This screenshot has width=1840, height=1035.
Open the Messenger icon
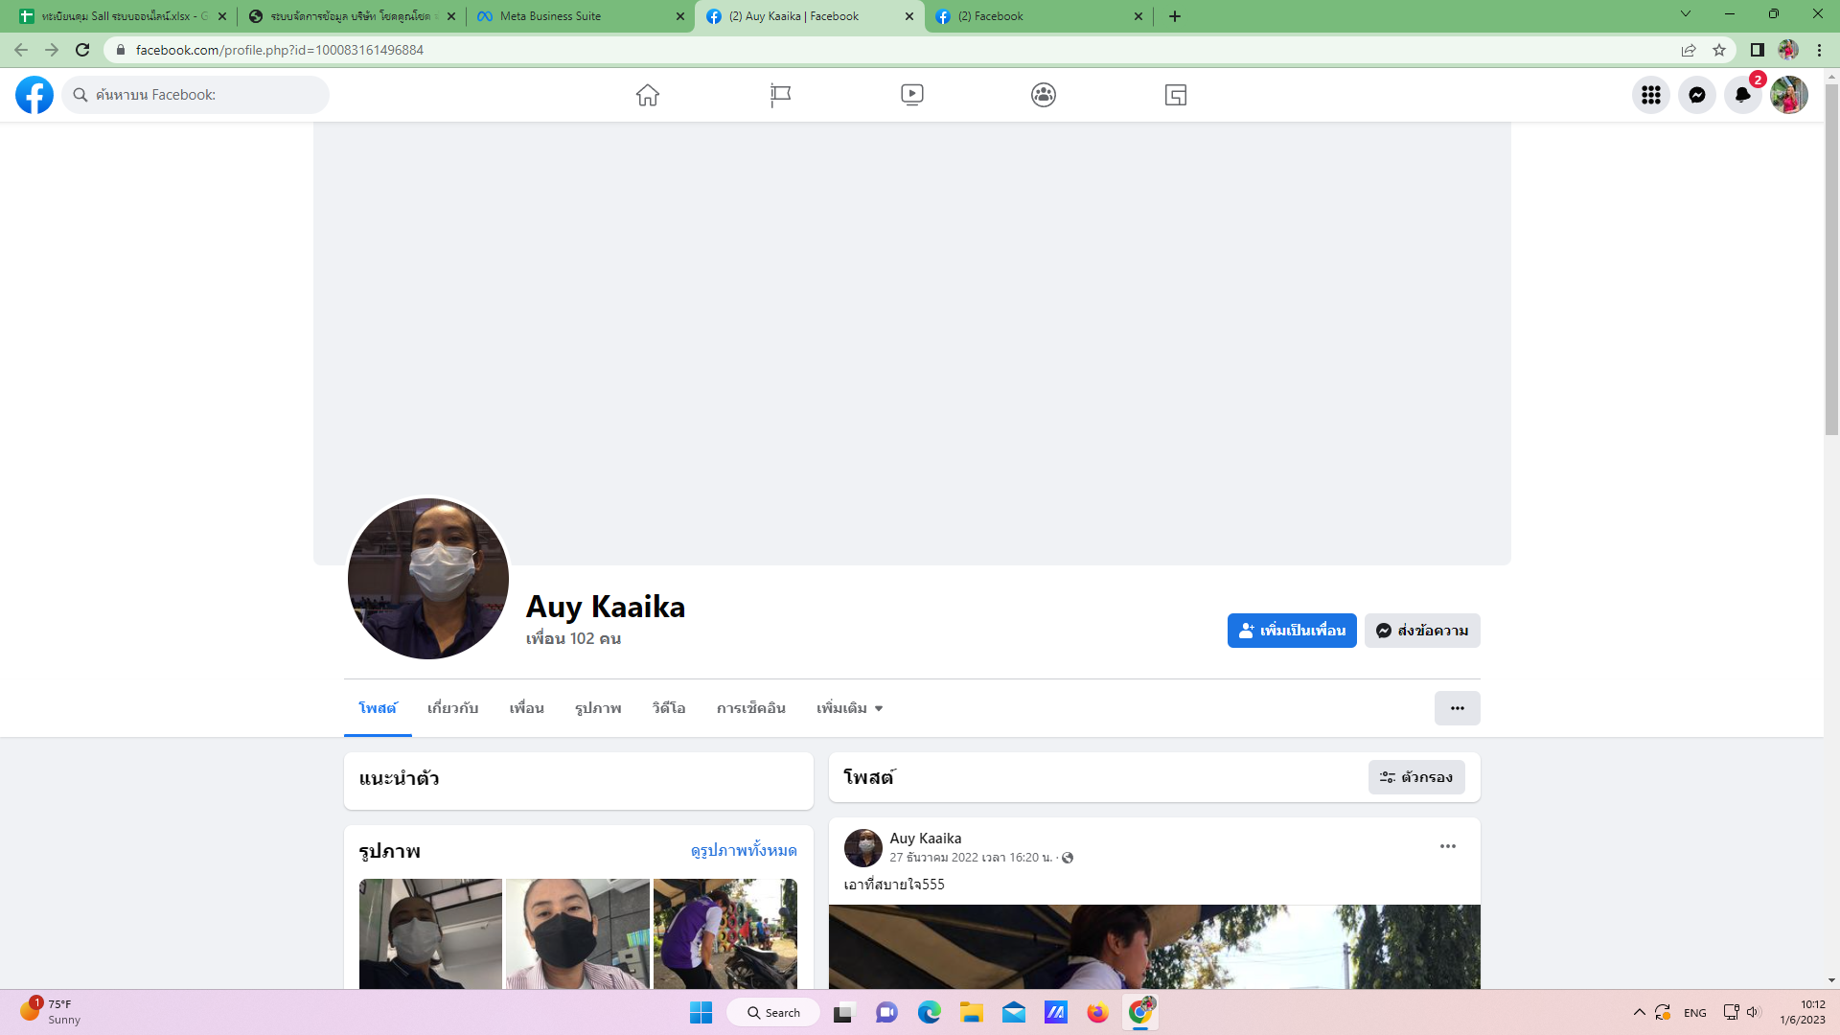click(x=1696, y=95)
